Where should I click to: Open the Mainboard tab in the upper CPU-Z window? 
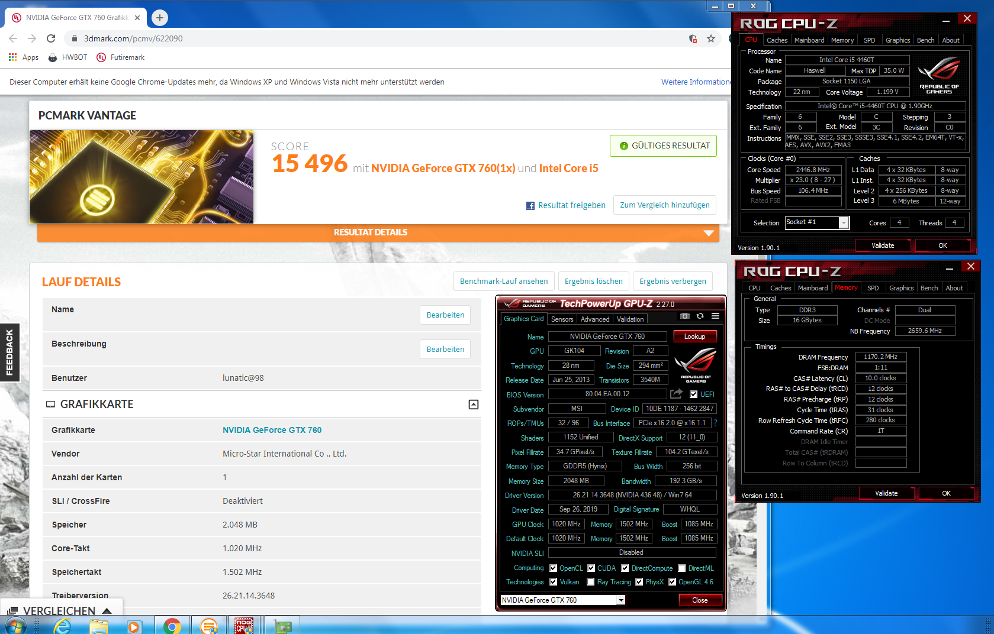click(x=809, y=40)
